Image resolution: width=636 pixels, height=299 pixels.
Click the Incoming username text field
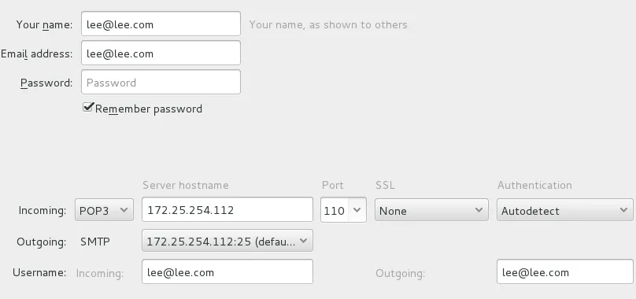coord(227,271)
